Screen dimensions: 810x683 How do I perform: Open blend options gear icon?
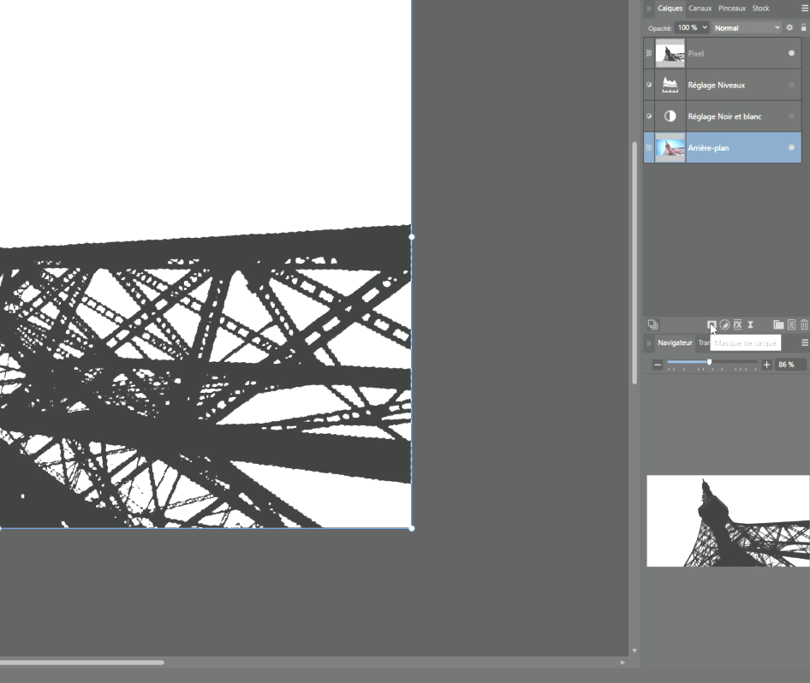(x=789, y=27)
